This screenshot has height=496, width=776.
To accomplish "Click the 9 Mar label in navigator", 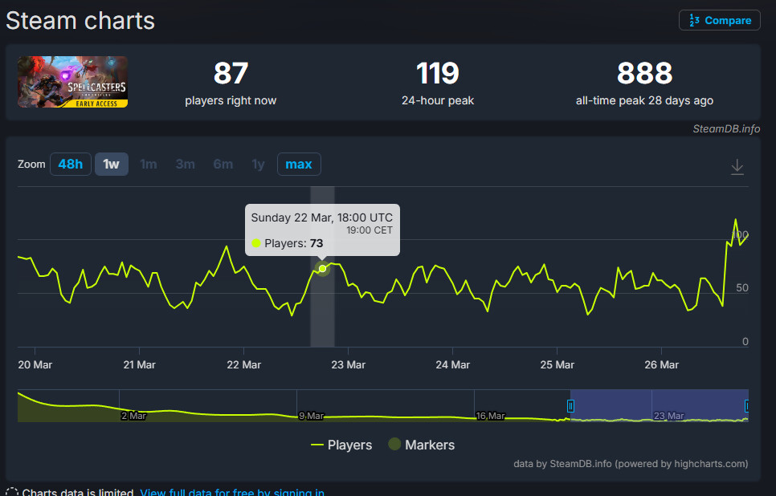I will coord(311,416).
